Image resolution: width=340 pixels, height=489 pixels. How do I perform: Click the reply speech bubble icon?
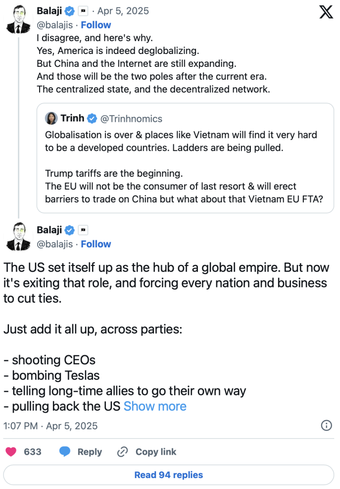65,452
